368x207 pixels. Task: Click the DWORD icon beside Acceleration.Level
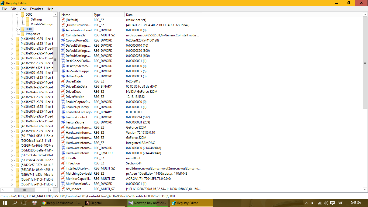point(63,30)
